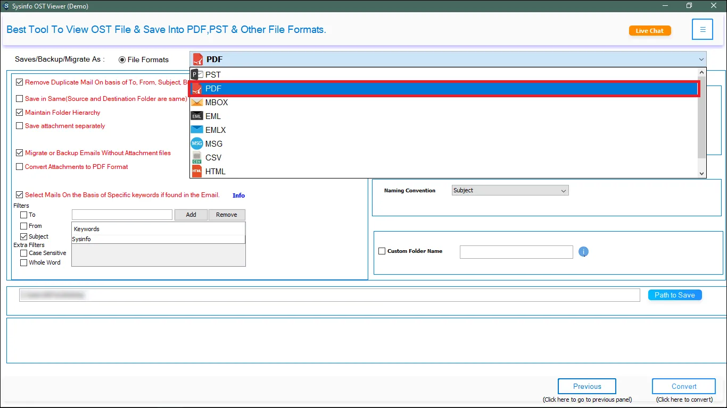Viewport: 727px width, 408px height.
Task: Open the hamburger menu icon
Action: [x=703, y=30]
